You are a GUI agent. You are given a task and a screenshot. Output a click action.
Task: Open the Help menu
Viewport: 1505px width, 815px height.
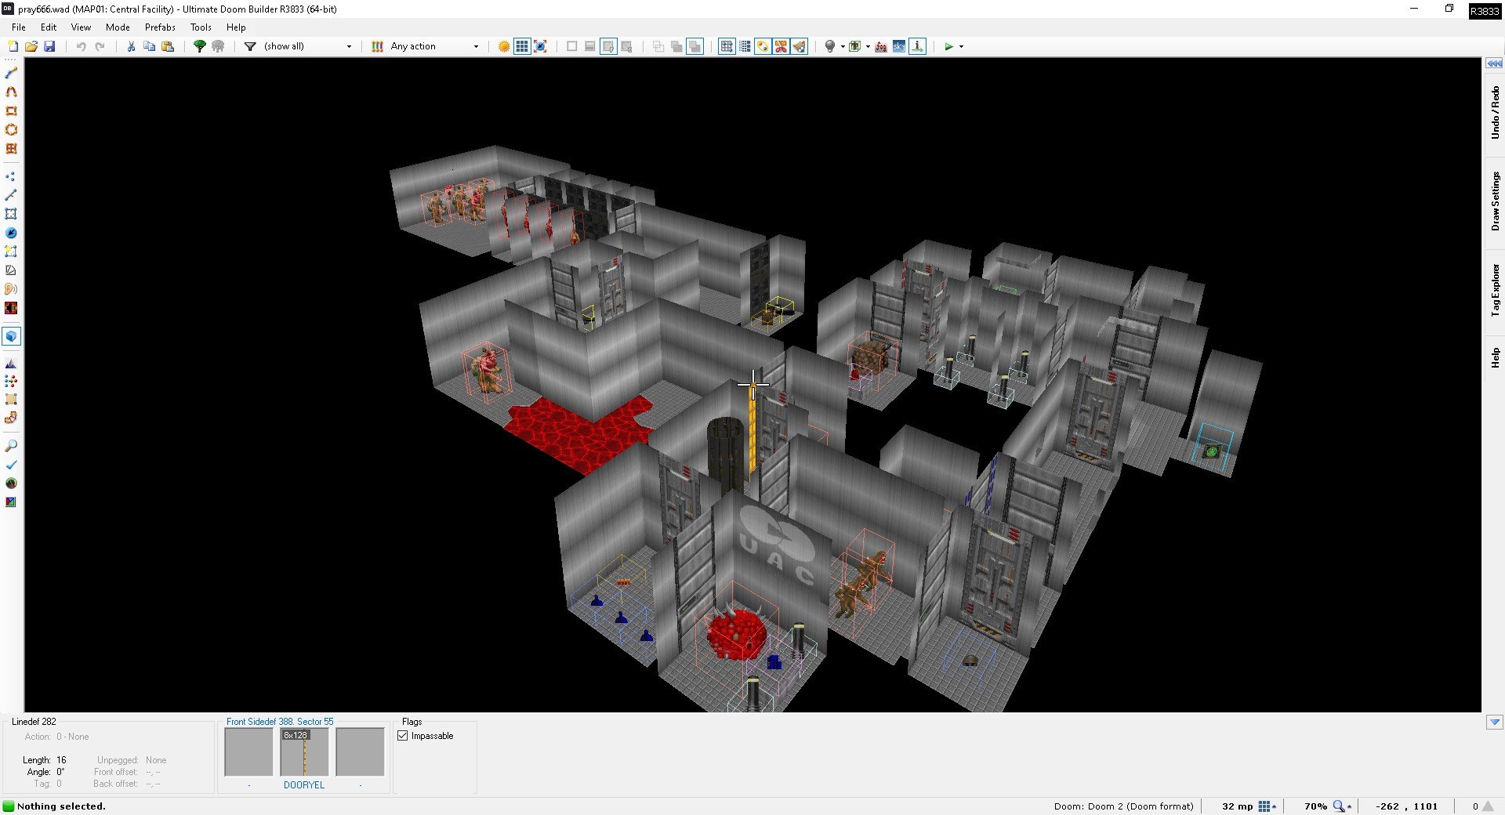[x=236, y=27]
